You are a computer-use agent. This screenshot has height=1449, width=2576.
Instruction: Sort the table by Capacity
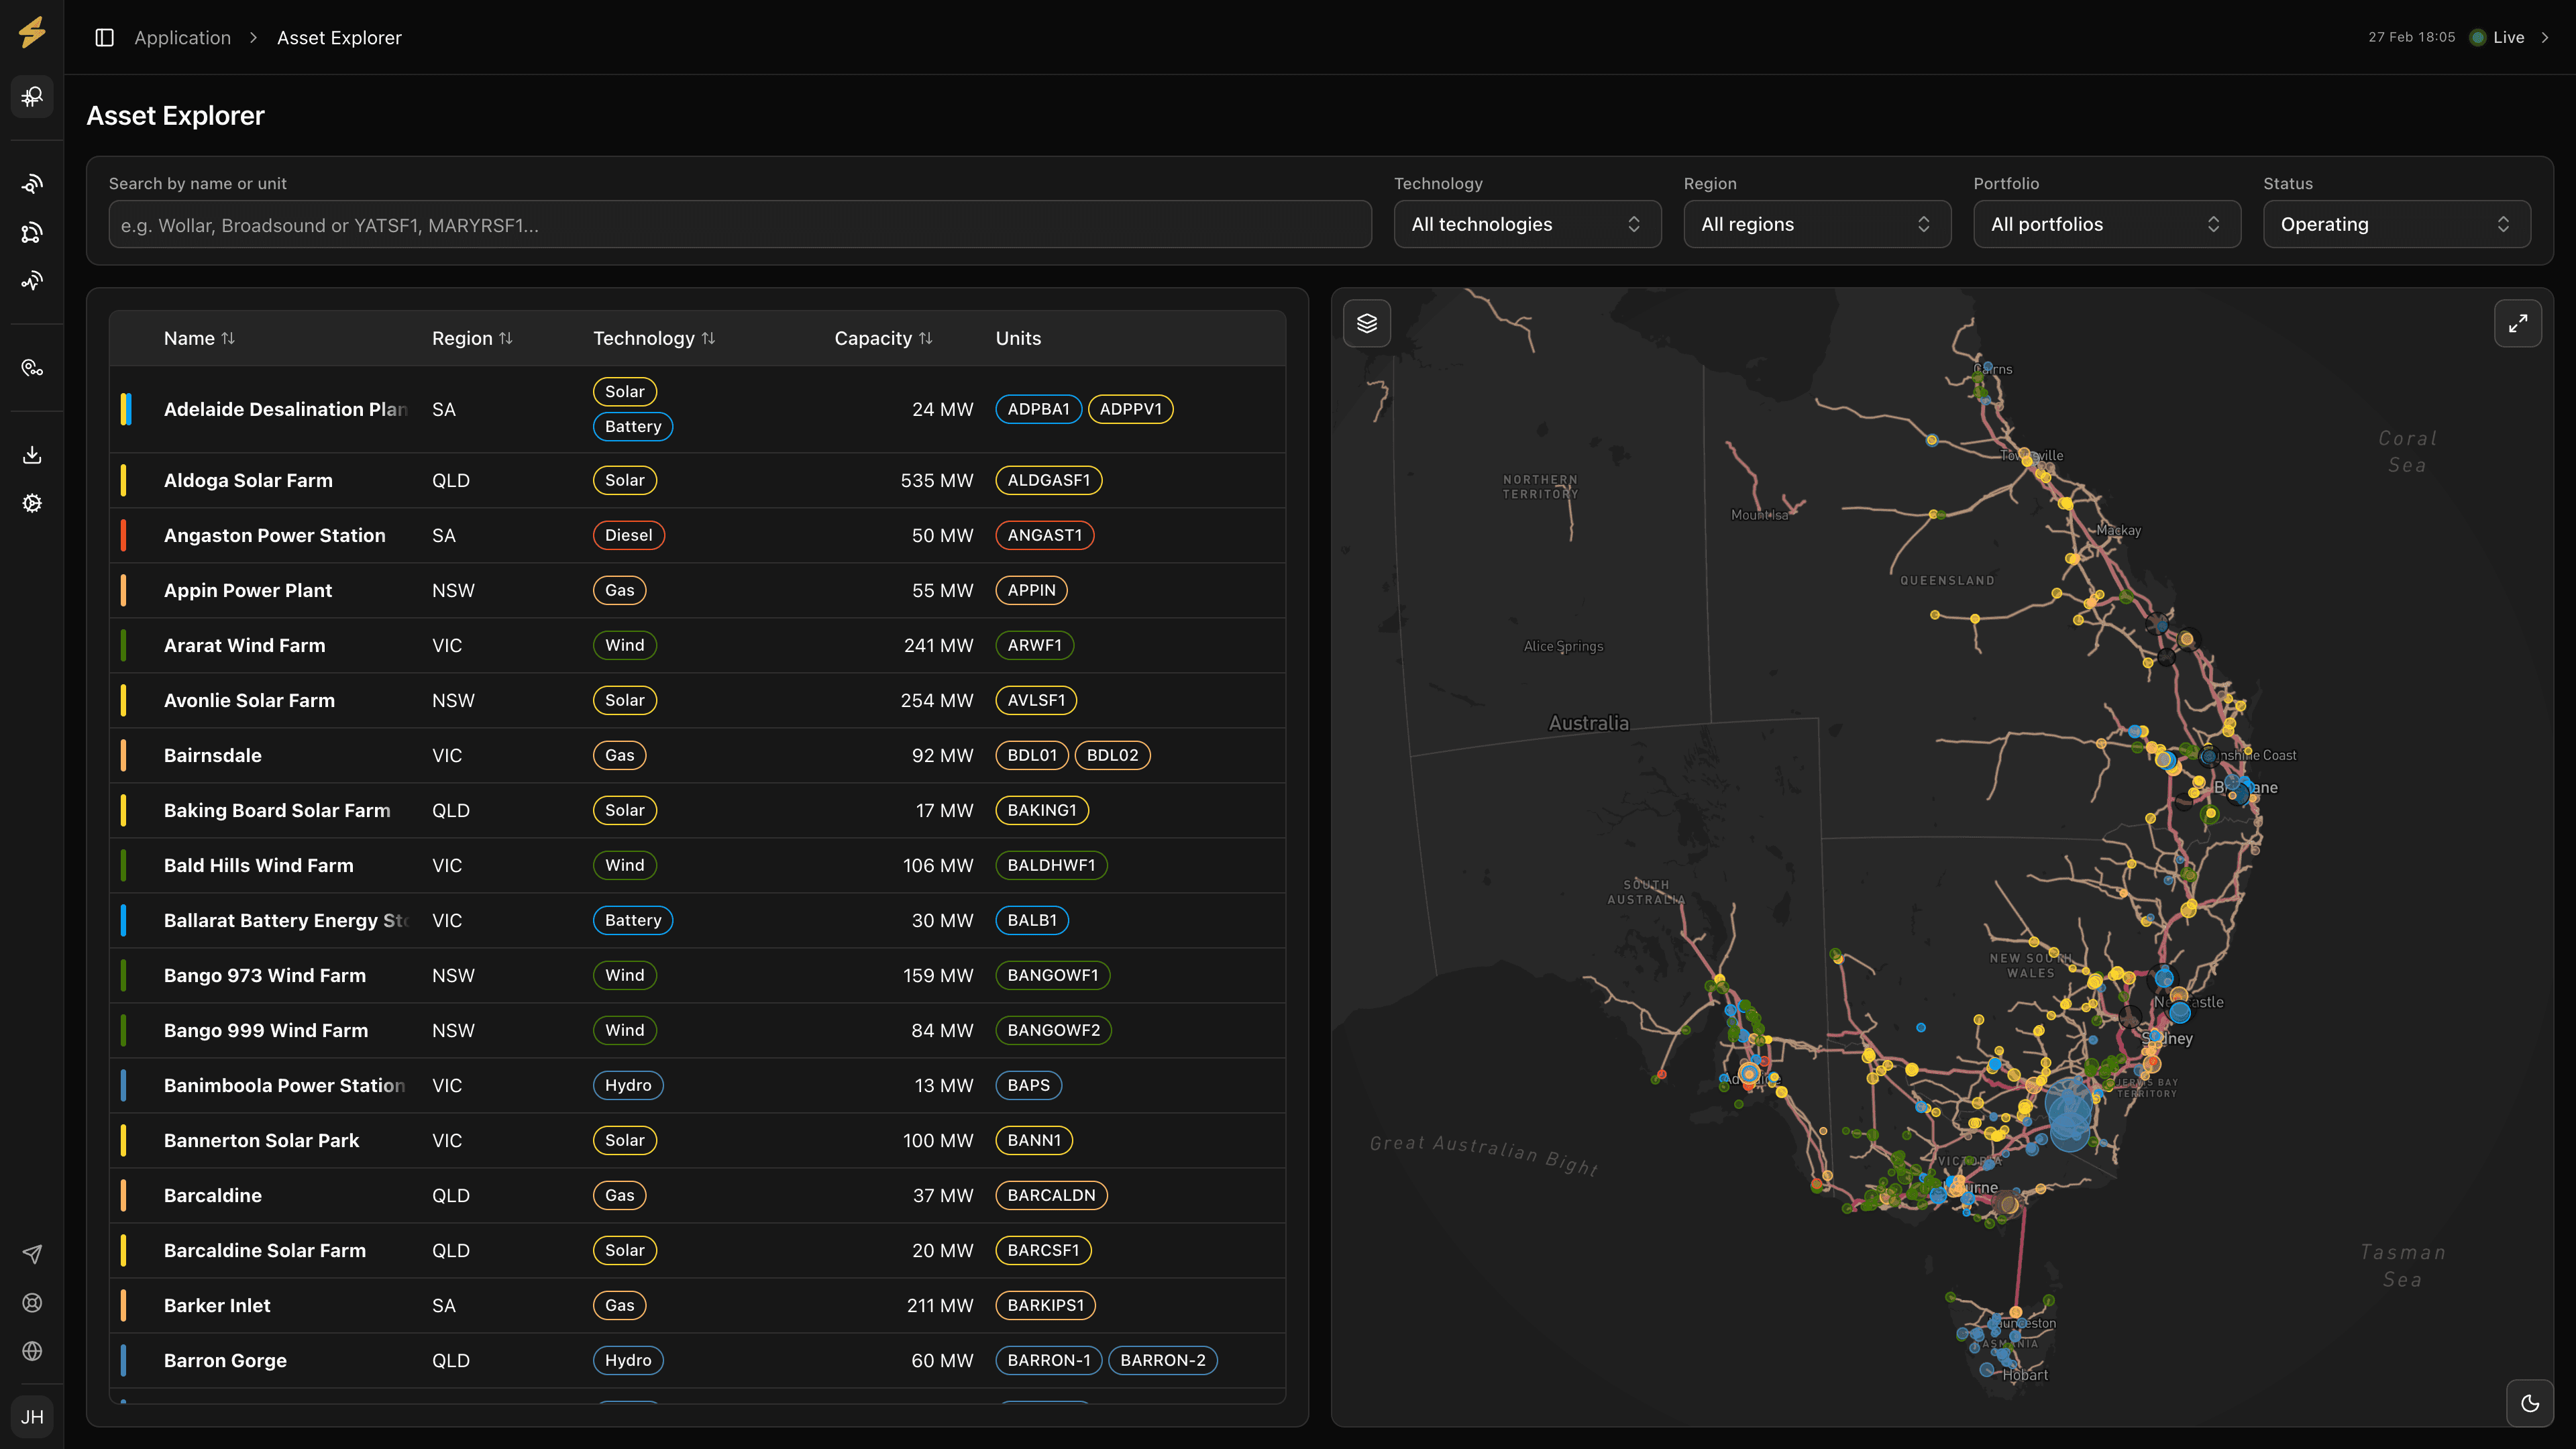pos(884,338)
